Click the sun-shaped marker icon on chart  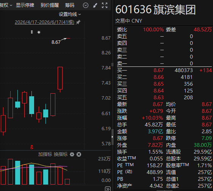coord(39,32)
